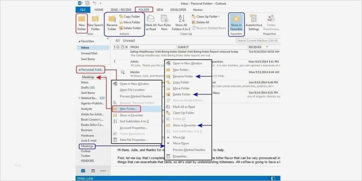Collapse the Personal Fold... tree node
Viewport: 362px width, 181px height.
[x=80, y=70]
